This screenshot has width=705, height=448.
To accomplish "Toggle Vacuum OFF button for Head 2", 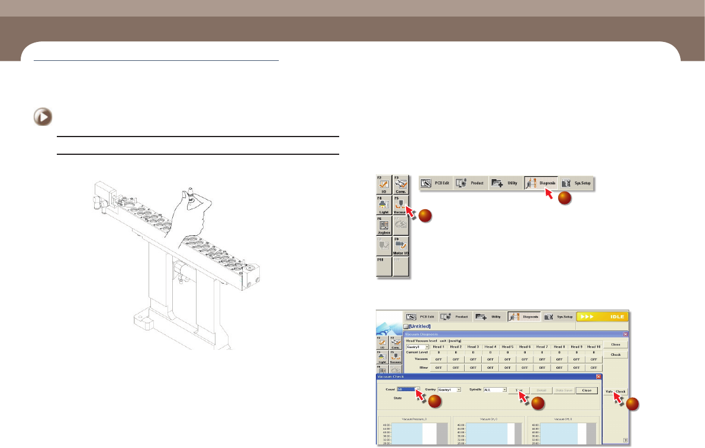I will (456, 359).
